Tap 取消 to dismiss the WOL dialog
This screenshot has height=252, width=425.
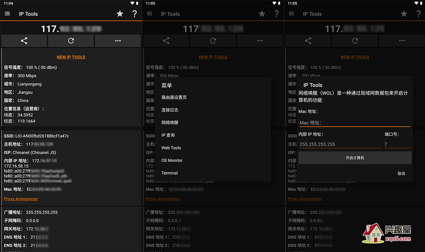pyautogui.click(x=401, y=174)
